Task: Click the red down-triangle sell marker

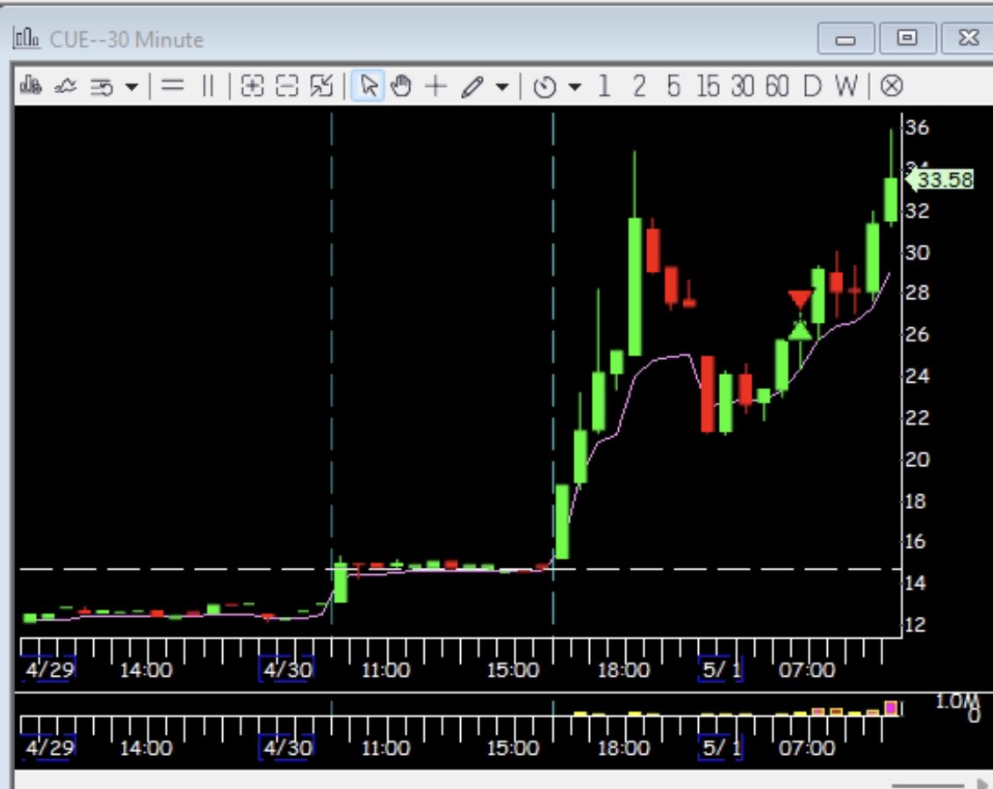Action: click(800, 299)
